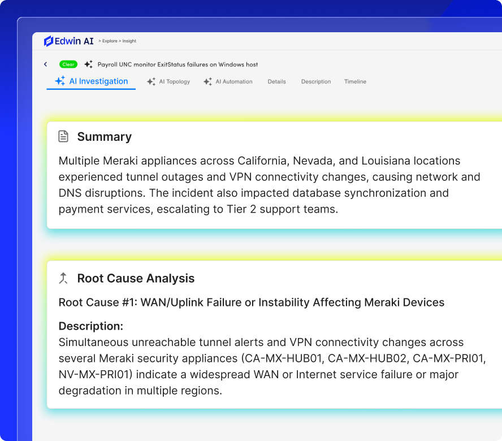Switch to the AI Automation tab

pos(228,81)
